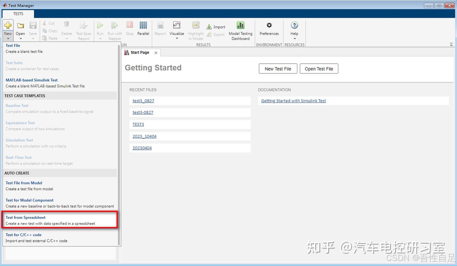Click the New Test File button

click(x=278, y=68)
